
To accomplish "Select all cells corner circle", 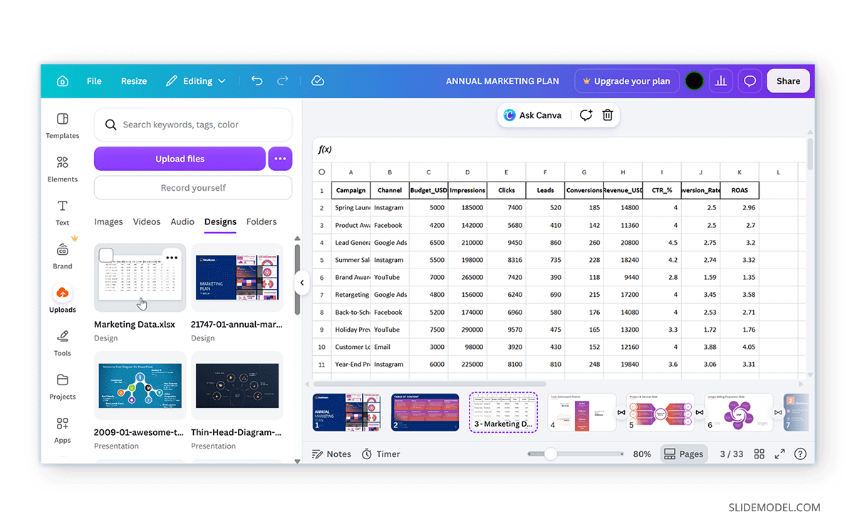I will tap(321, 172).
